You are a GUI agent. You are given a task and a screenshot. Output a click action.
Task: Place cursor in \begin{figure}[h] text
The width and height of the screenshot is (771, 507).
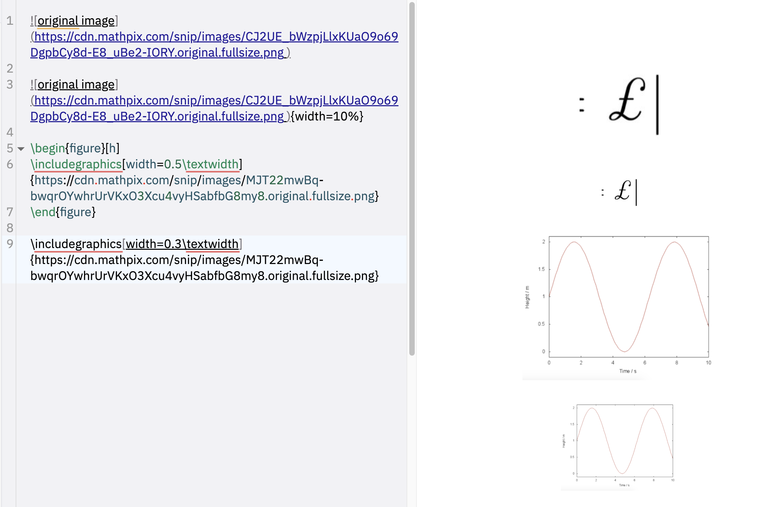point(75,148)
